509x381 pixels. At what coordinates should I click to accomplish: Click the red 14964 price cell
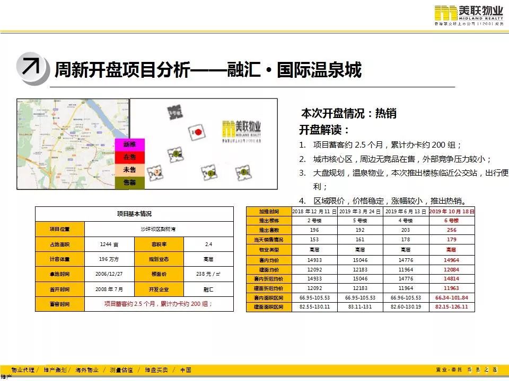[x=452, y=260]
